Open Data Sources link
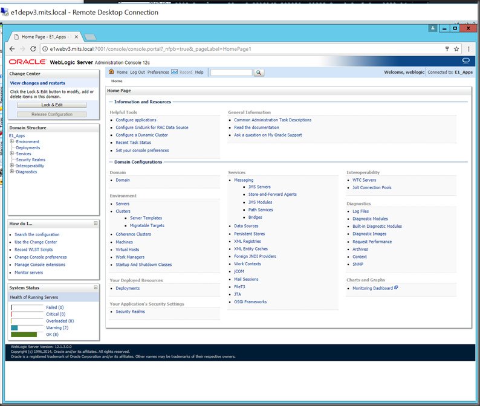The image size is (480, 406). point(246,226)
